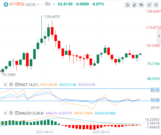Image resolution: width=161 pixels, height=135 pixels.
Task: Click the WTI crude oil logo icon
Action: pyautogui.click(x=6, y=4)
